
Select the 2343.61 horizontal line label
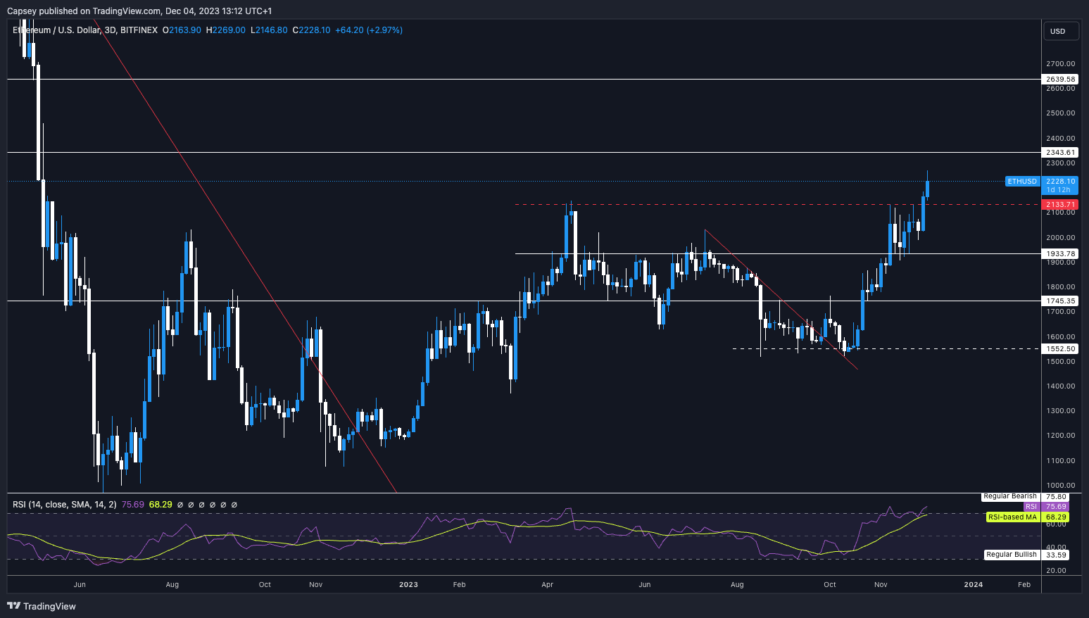coord(1060,152)
